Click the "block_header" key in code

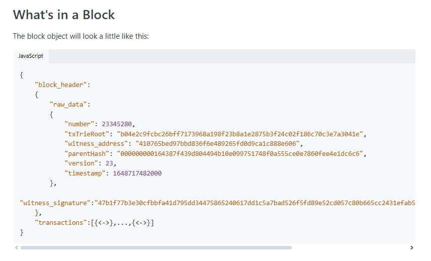(x=60, y=84)
